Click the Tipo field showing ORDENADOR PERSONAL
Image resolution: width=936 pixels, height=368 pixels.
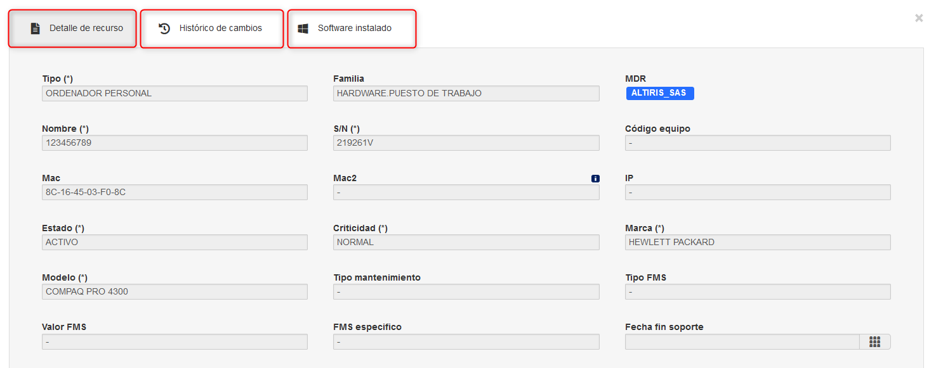[175, 94]
